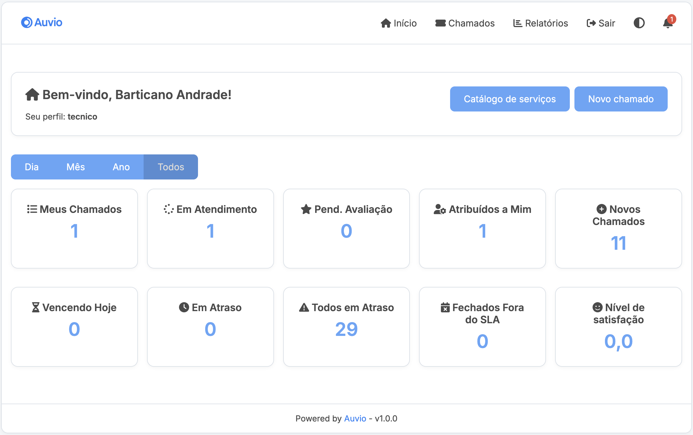Image resolution: width=693 pixels, height=435 pixels.
Task: Click the list icon on Meus Chamados
Action: click(32, 209)
